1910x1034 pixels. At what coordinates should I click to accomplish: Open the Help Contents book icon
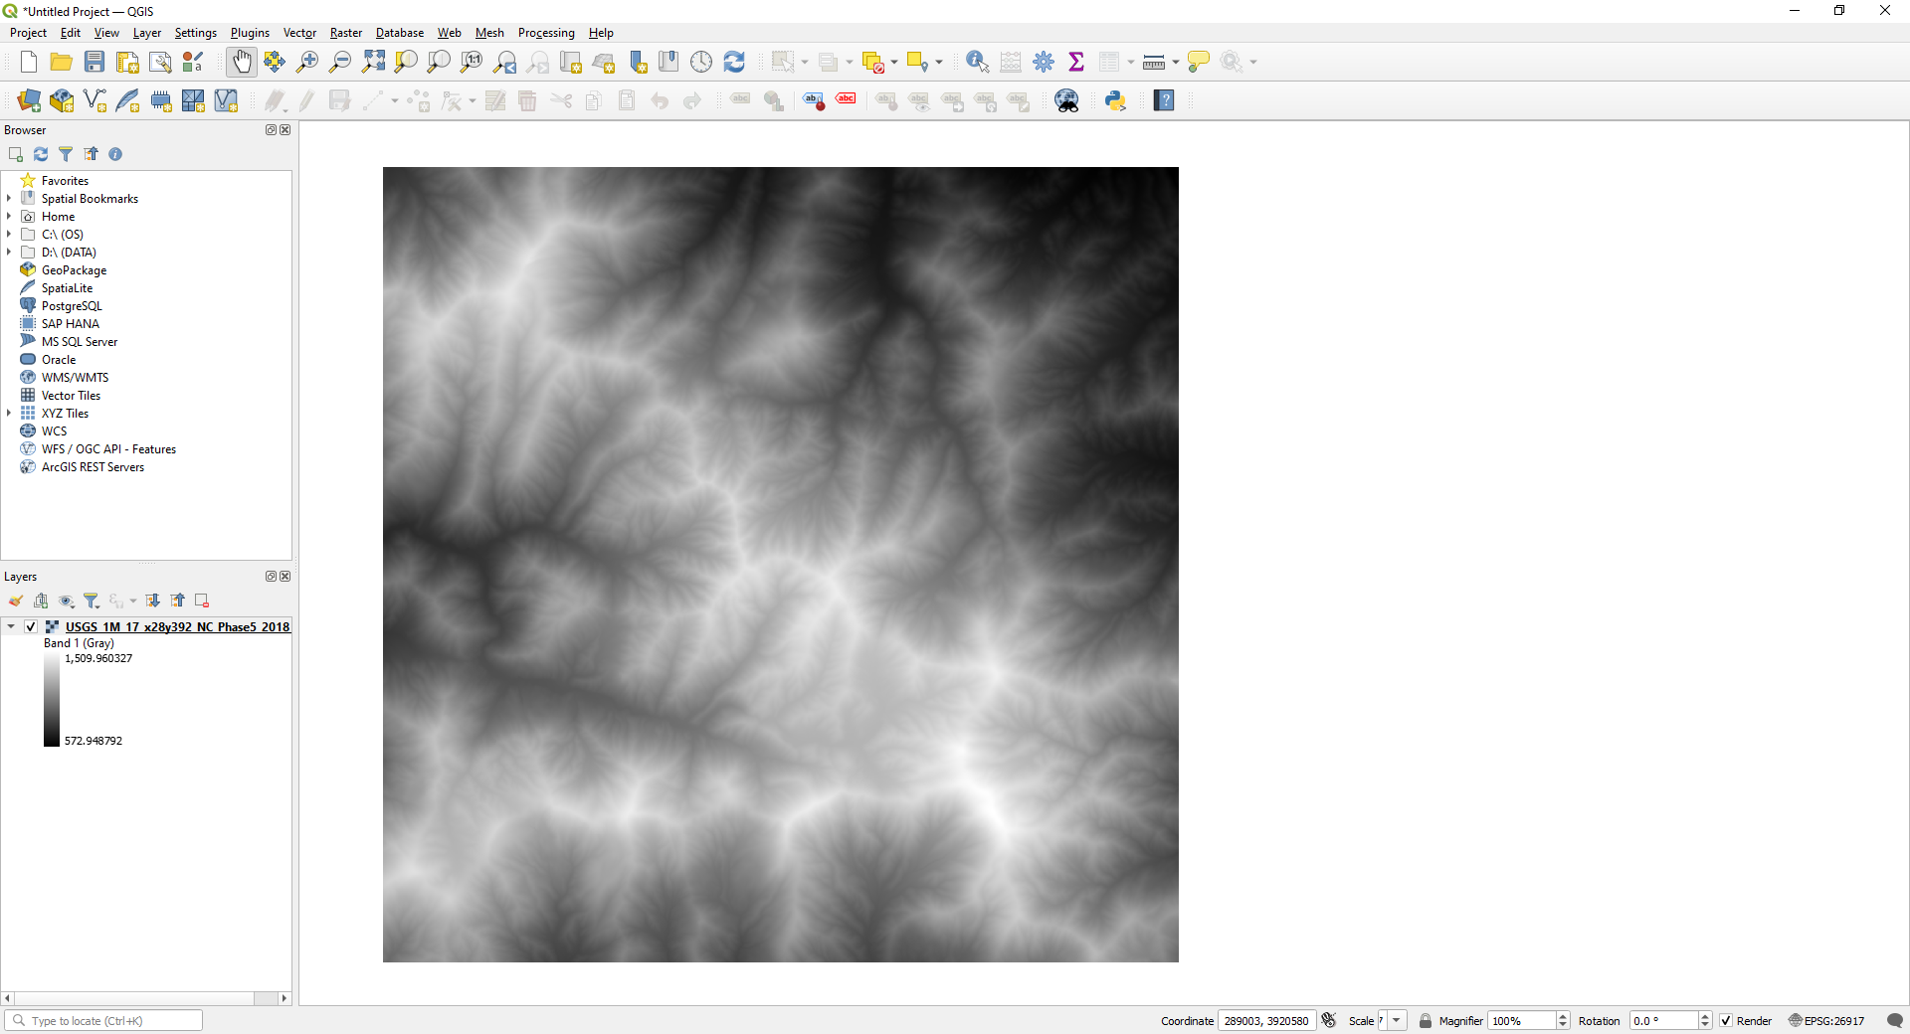1164,100
